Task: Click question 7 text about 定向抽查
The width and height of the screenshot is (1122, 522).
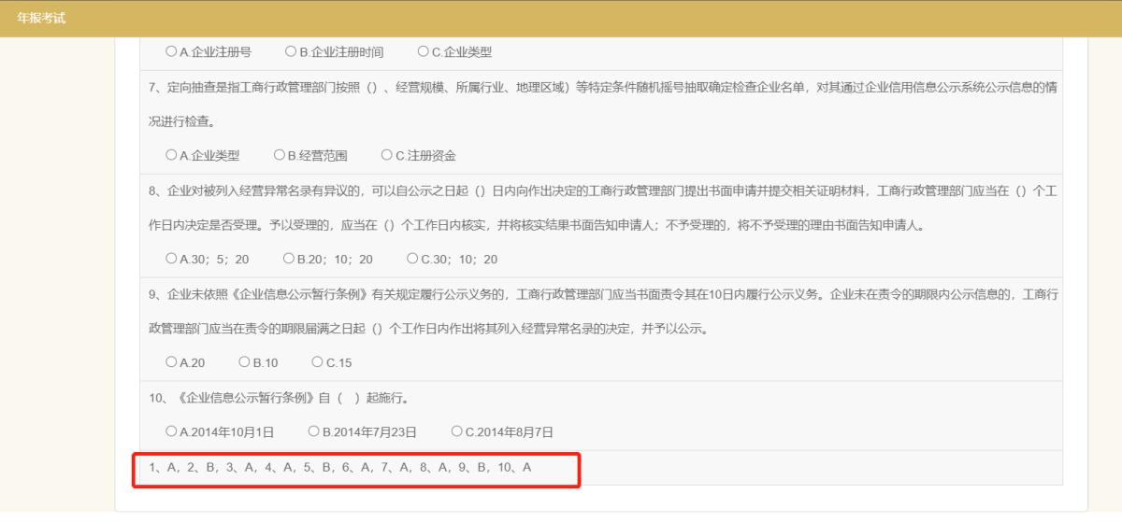Action: [x=603, y=105]
